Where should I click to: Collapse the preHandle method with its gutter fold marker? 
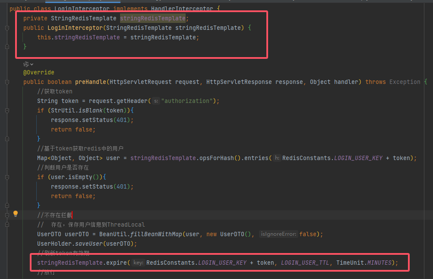click(x=7, y=82)
